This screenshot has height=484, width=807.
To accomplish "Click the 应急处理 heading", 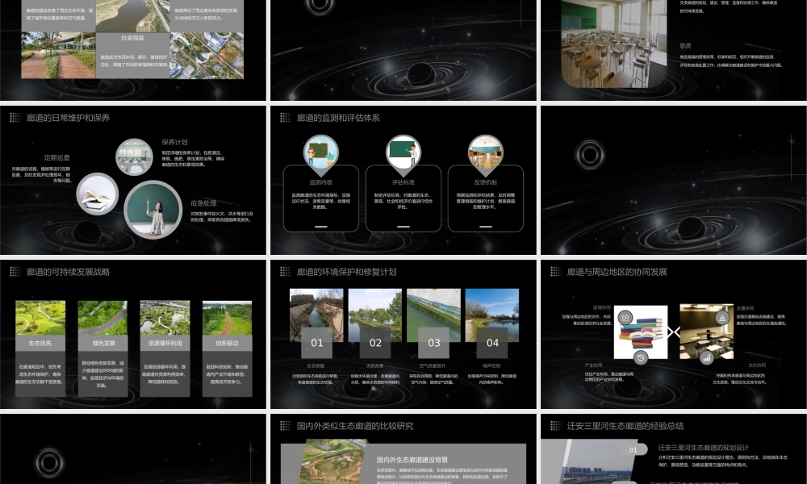I will pyautogui.click(x=203, y=203).
